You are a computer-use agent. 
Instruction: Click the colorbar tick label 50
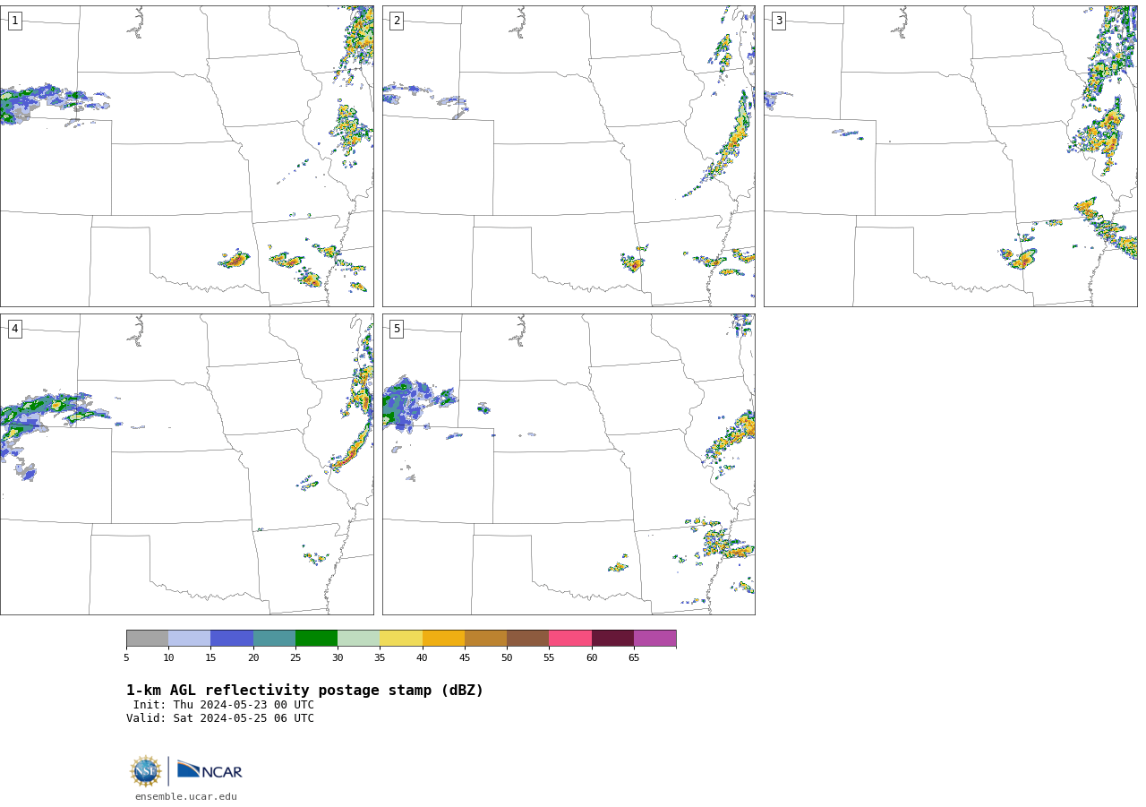(x=507, y=658)
